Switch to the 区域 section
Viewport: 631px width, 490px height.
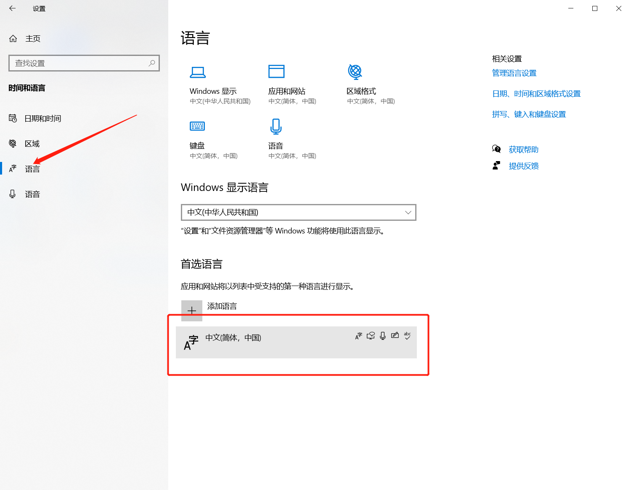click(32, 143)
